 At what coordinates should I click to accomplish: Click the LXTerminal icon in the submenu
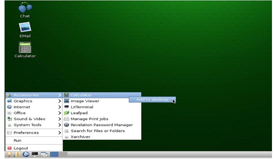coord(66,107)
